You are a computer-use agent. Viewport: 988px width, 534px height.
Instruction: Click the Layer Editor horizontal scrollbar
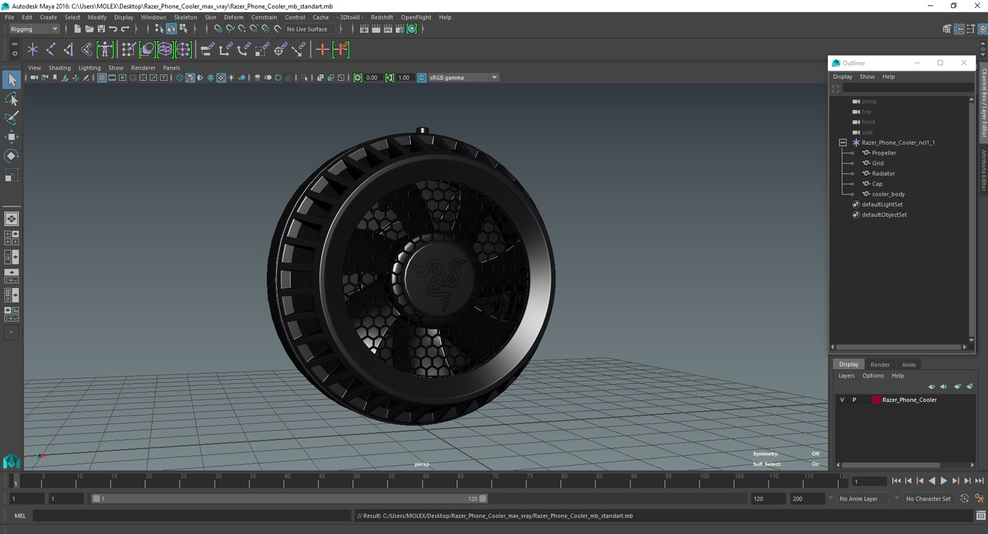pos(891,465)
